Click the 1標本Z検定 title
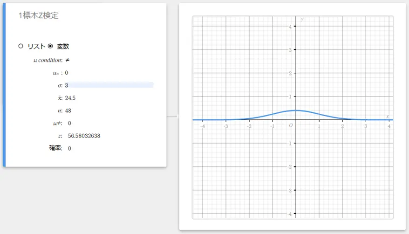This screenshot has height=234, width=409. pyautogui.click(x=39, y=15)
